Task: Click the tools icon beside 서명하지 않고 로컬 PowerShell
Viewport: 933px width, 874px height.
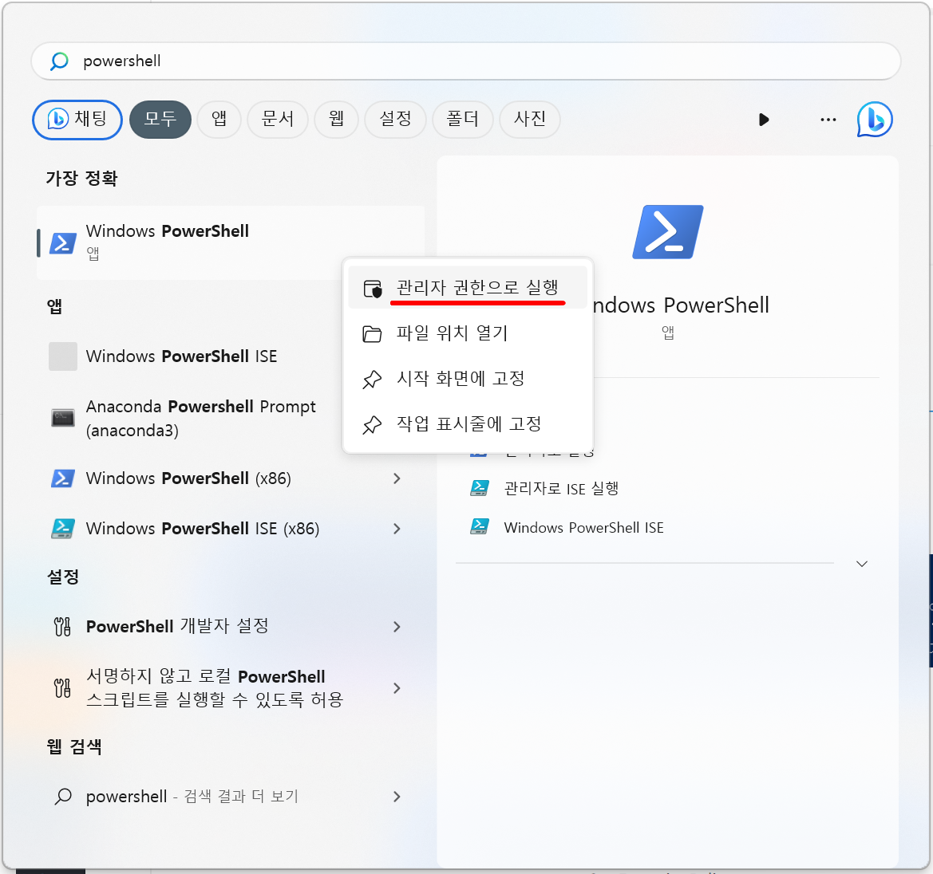Action: click(x=62, y=688)
